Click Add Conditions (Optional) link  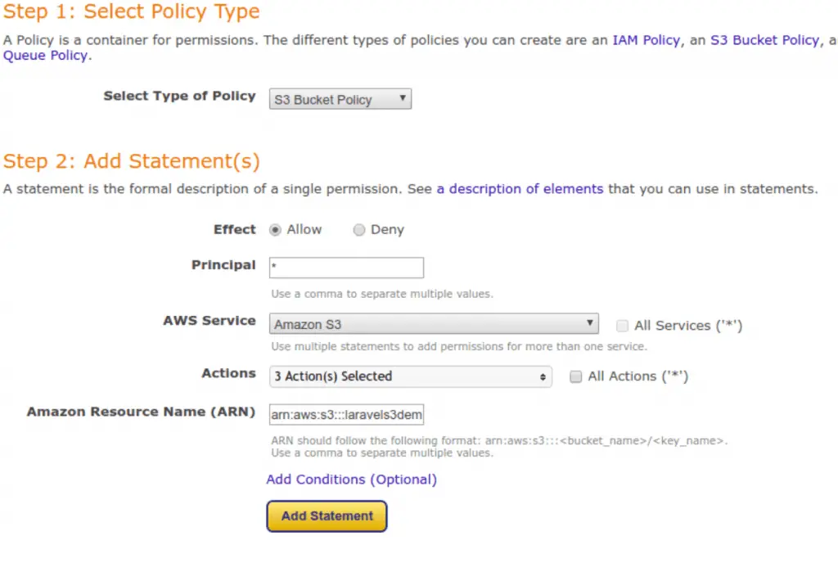[x=351, y=480]
